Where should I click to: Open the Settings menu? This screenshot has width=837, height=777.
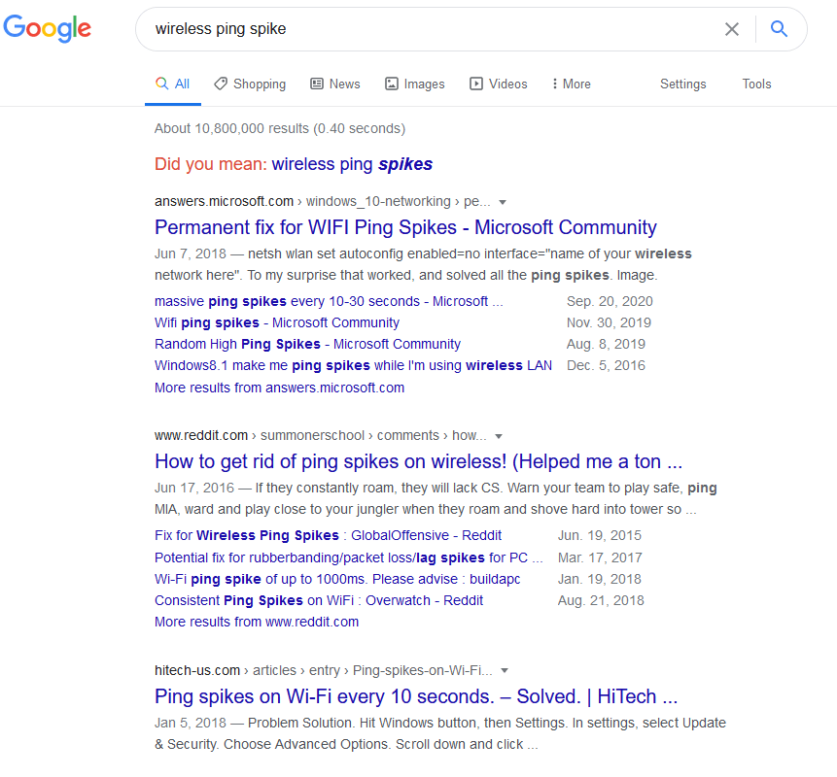click(x=682, y=84)
